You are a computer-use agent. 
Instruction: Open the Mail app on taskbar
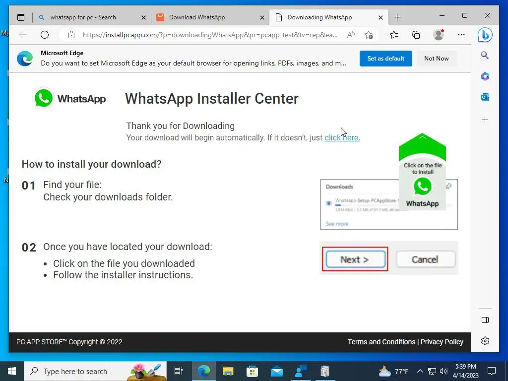tap(277, 371)
